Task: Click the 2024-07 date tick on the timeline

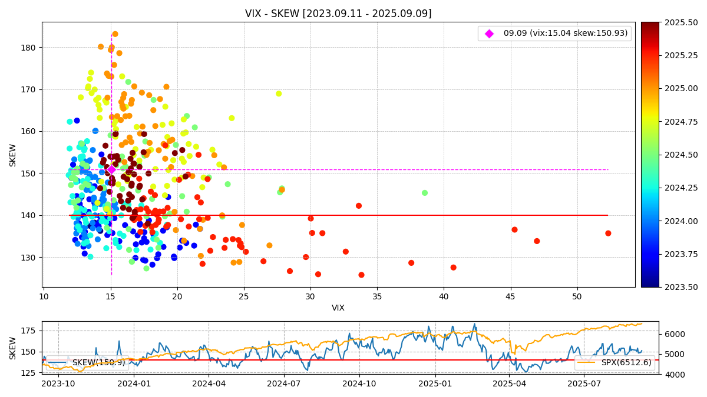Action: [x=284, y=383]
